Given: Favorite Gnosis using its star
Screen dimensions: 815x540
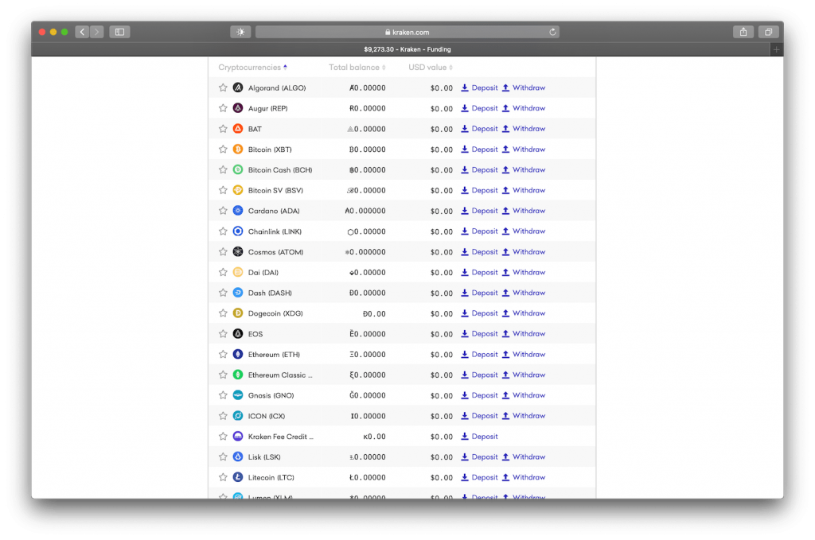Looking at the screenshot, I should point(223,395).
